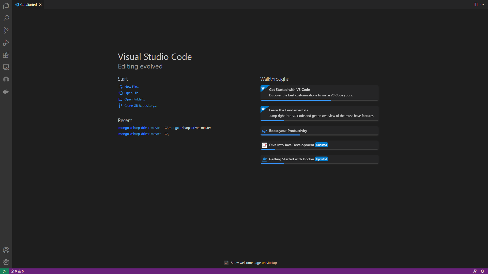Click progress bar under Getting Started with Docker
488x274 pixels.
tap(319, 163)
